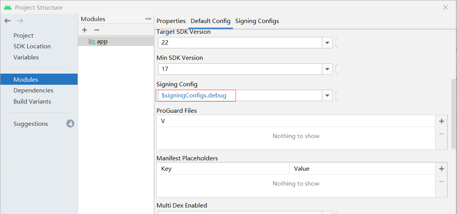
Task: Select Modules in the sidebar
Action: tap(39, 79)
